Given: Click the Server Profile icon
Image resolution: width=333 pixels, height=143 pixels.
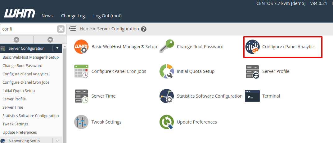Looking at the screenshot, I should [x=252, y=72].
